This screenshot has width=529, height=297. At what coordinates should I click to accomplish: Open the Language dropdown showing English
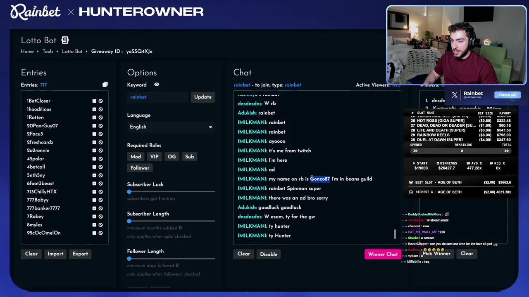[x=171, y=127]
